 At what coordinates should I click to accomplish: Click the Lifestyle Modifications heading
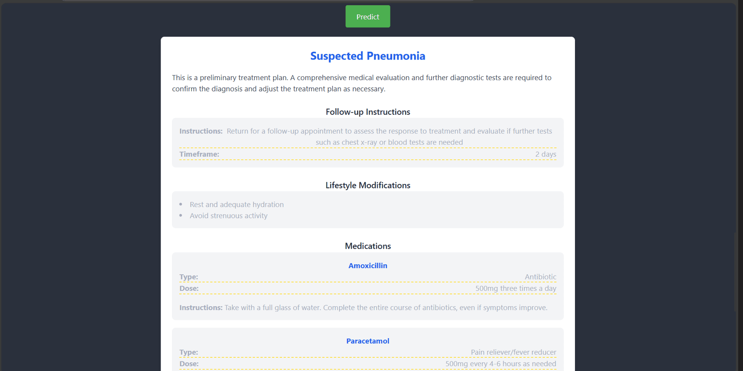tap(368, 185)
